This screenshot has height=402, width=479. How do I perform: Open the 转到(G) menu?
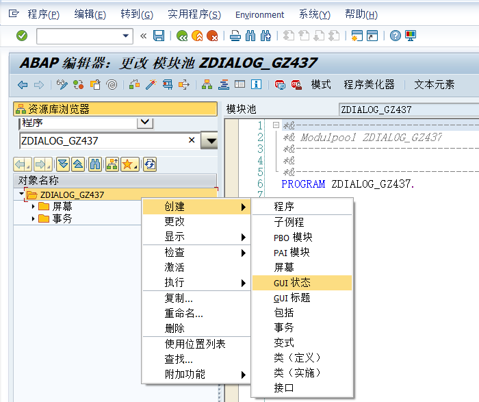click(137, 14)
